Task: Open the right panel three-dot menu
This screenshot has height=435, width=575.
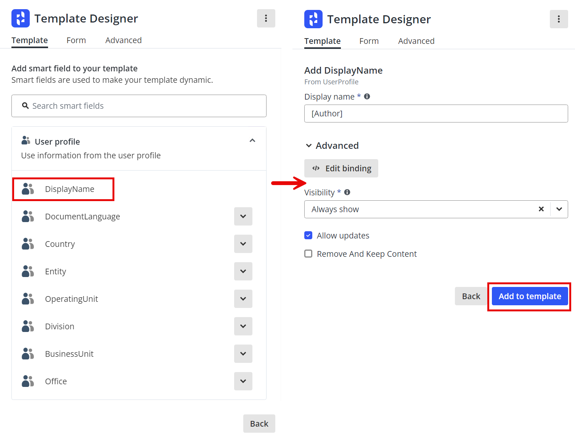Action: 559,19
